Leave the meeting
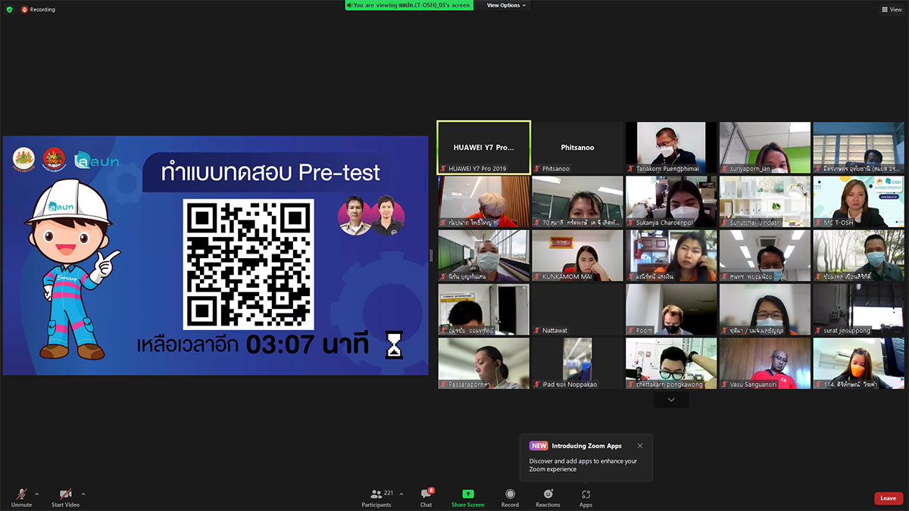This screenshot has width=909, height=511. coord(888,498)
